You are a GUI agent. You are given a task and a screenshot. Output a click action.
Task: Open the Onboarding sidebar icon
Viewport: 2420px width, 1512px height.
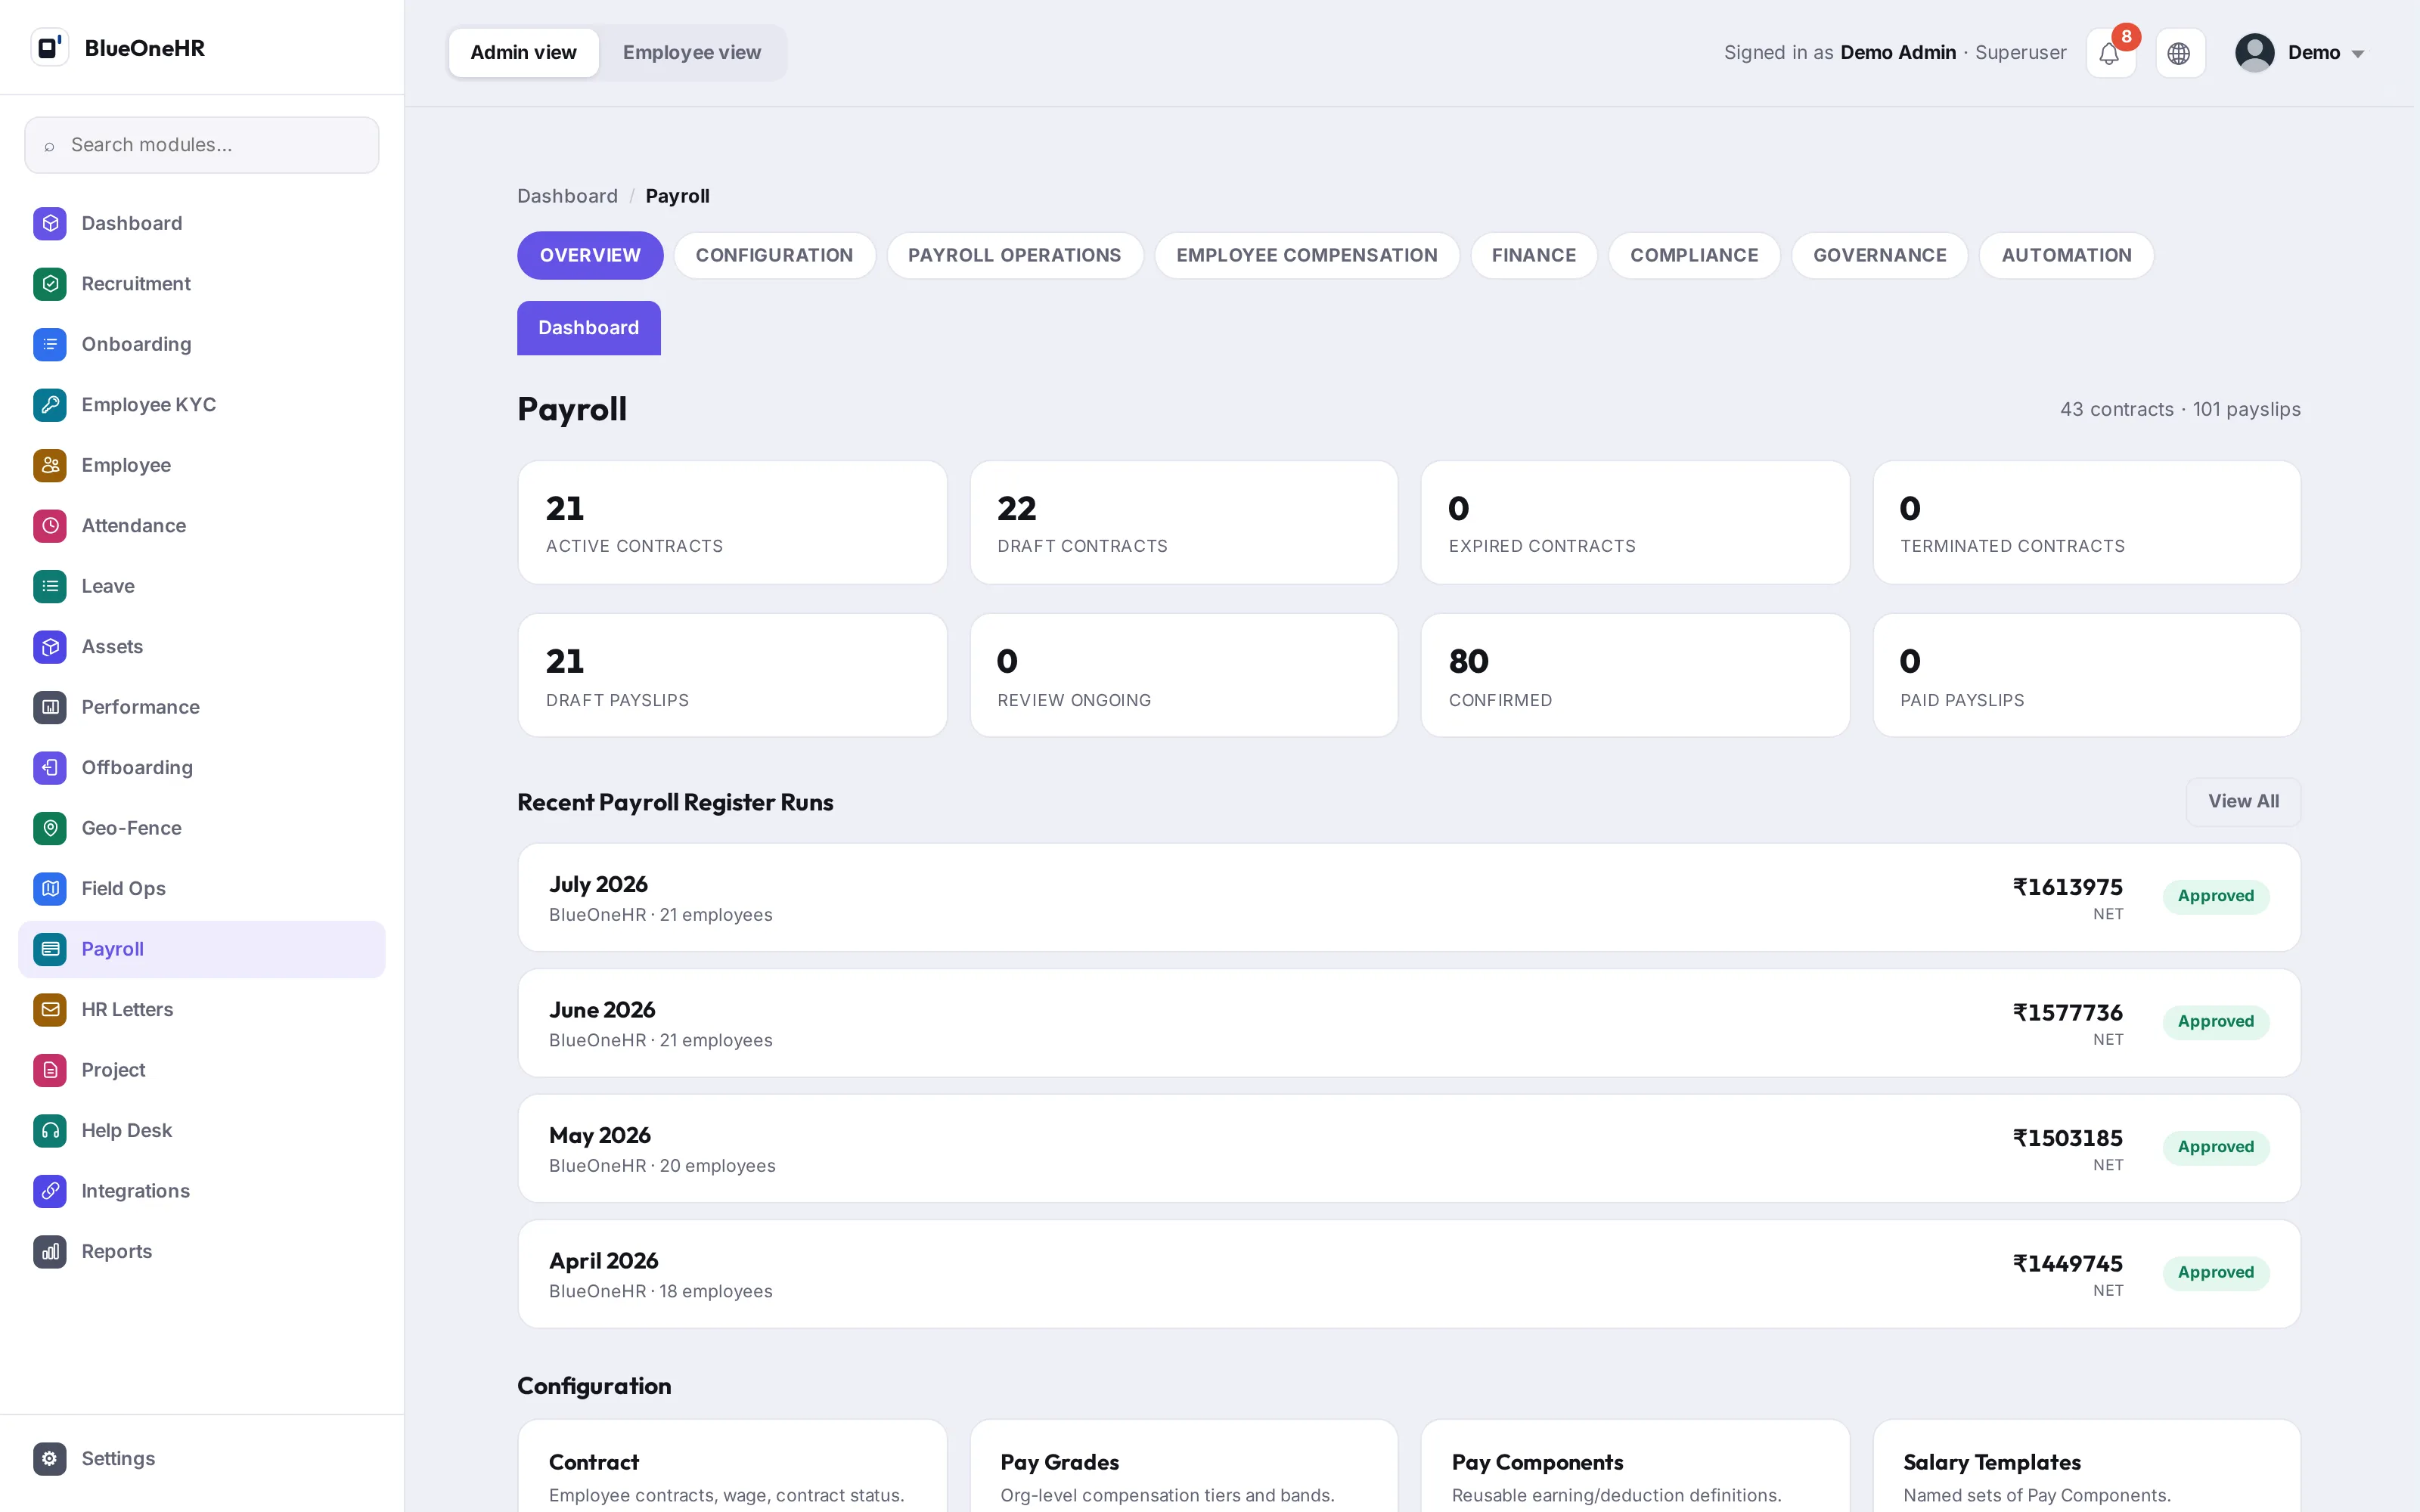[50, 344]
